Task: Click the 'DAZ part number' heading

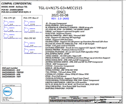Action: 10,68
